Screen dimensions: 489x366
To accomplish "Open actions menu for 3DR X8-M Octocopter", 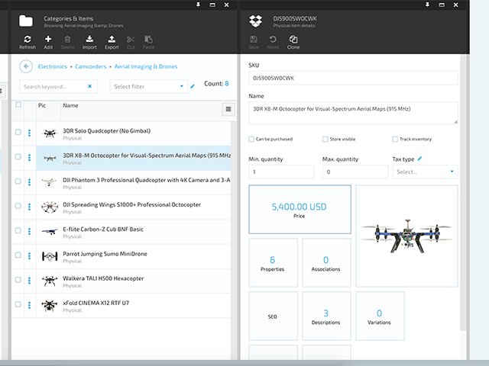I will click(x=29, y=158).
